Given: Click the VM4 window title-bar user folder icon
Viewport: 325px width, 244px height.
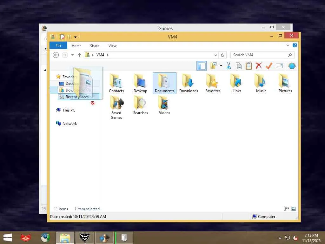Looking at the screenshot, I should [x=52, y=37].
